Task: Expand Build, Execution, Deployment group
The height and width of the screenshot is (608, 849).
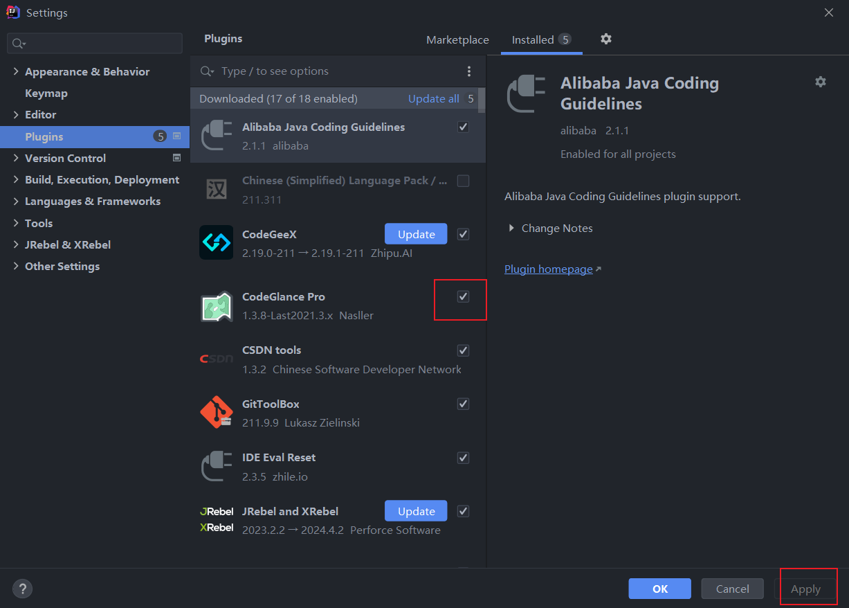Action: (x=16, y=179)
